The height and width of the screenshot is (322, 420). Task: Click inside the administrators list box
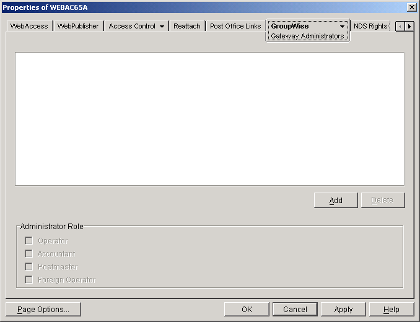point(210,119)
